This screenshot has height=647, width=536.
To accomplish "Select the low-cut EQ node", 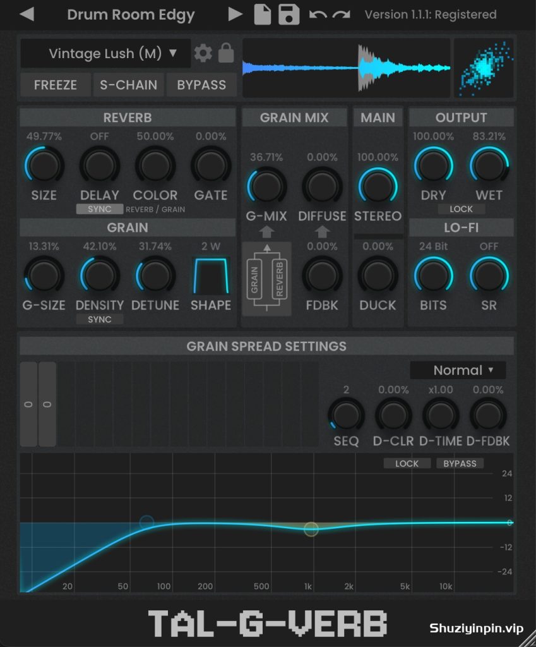I will tap(146, 523).
